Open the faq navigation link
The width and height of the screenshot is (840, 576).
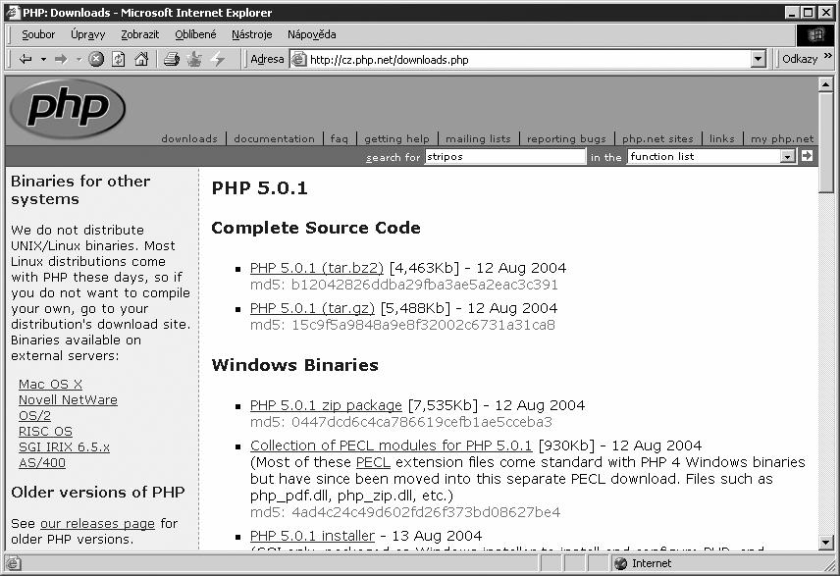point(340,138)
